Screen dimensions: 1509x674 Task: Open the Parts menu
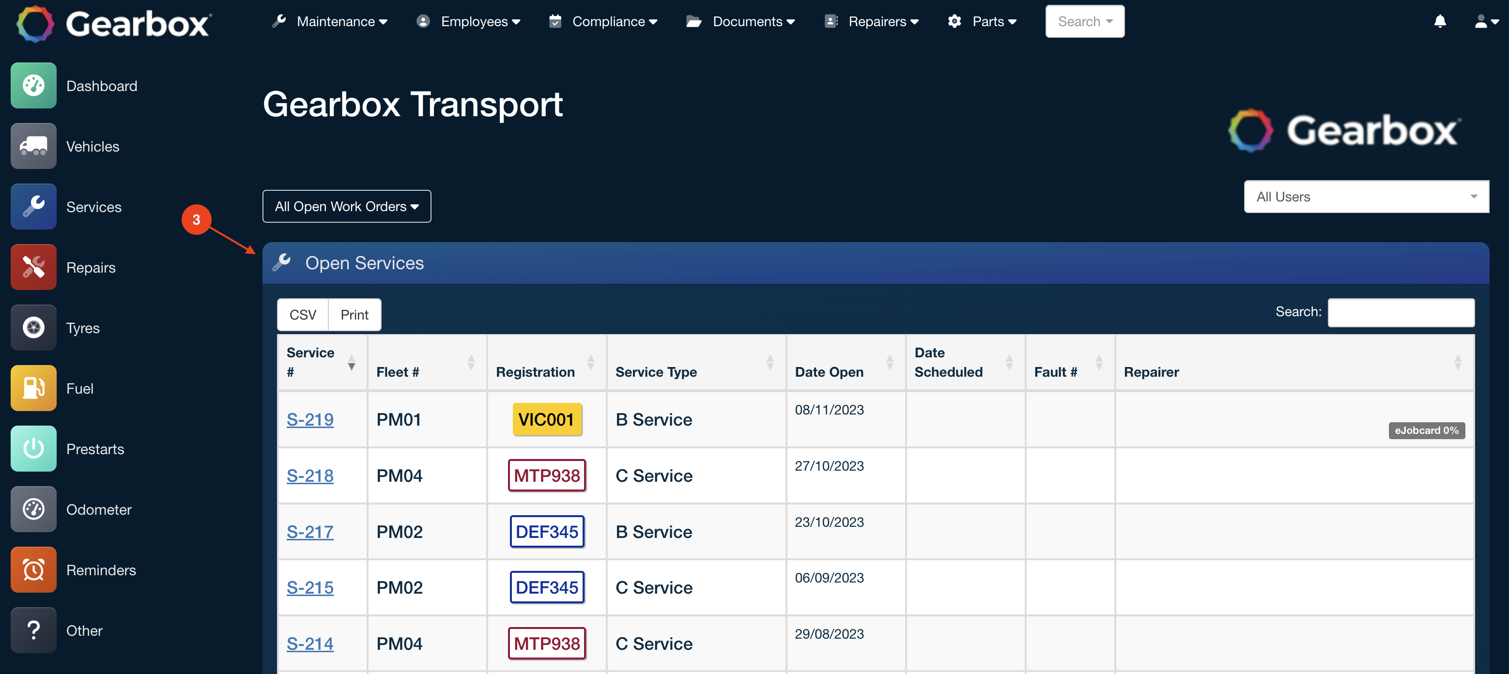(x=982, y=22)
